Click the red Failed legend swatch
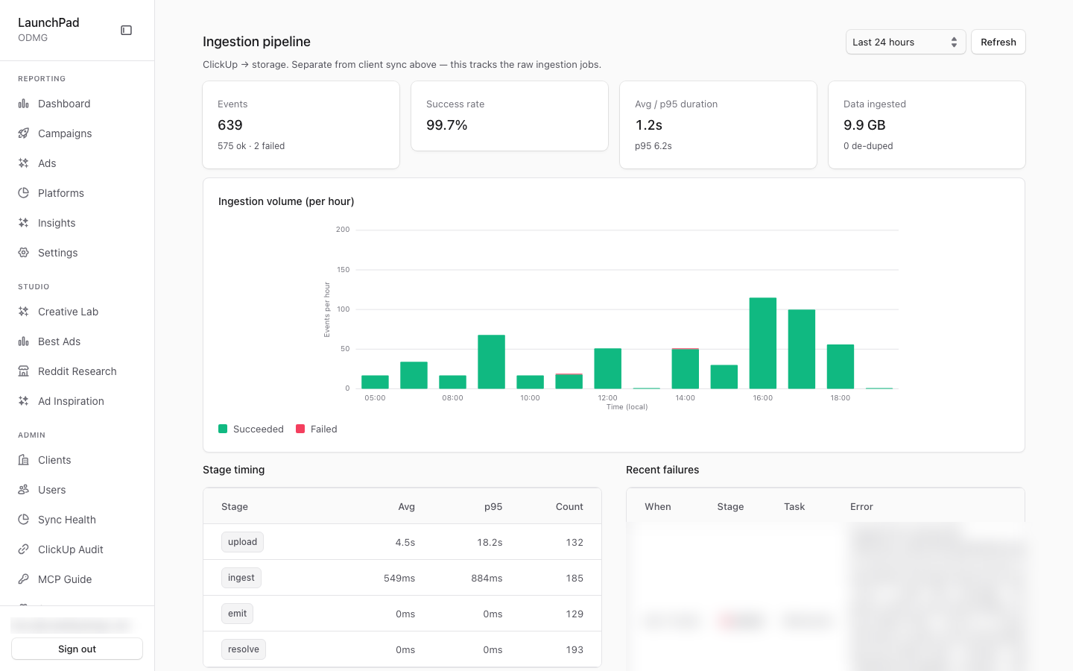The height and width of the screenshot is (671, 1073). click(x=300, y=429)
